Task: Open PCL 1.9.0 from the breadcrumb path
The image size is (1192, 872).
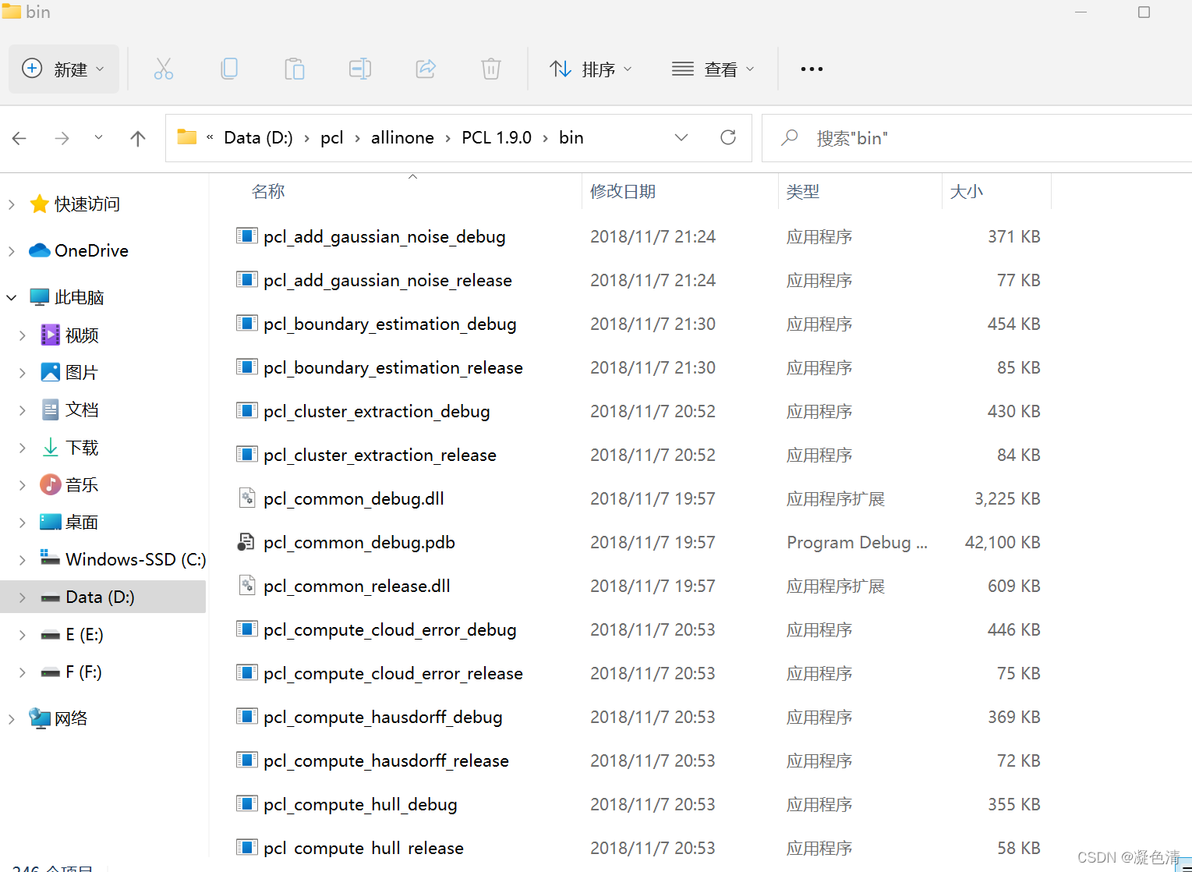Action: tap(497, 137)
